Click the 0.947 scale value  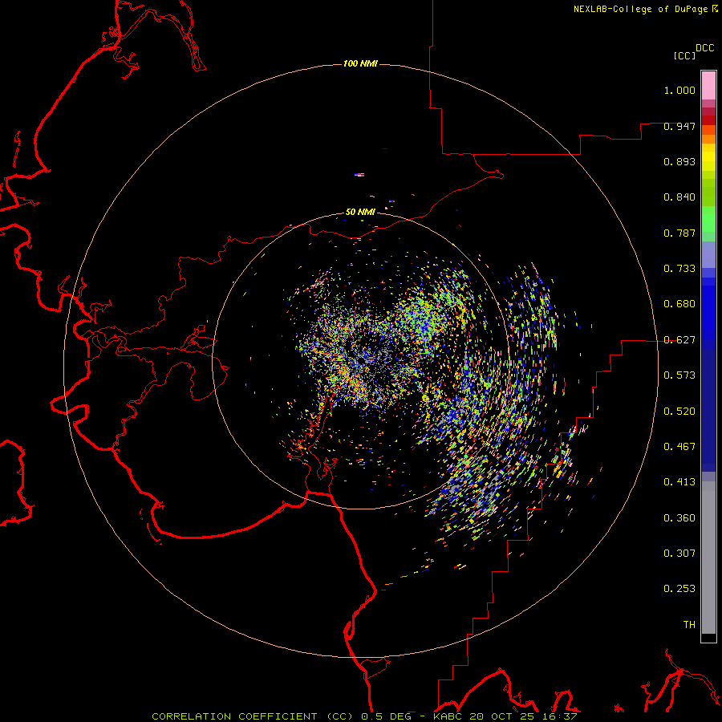(679, 126)
